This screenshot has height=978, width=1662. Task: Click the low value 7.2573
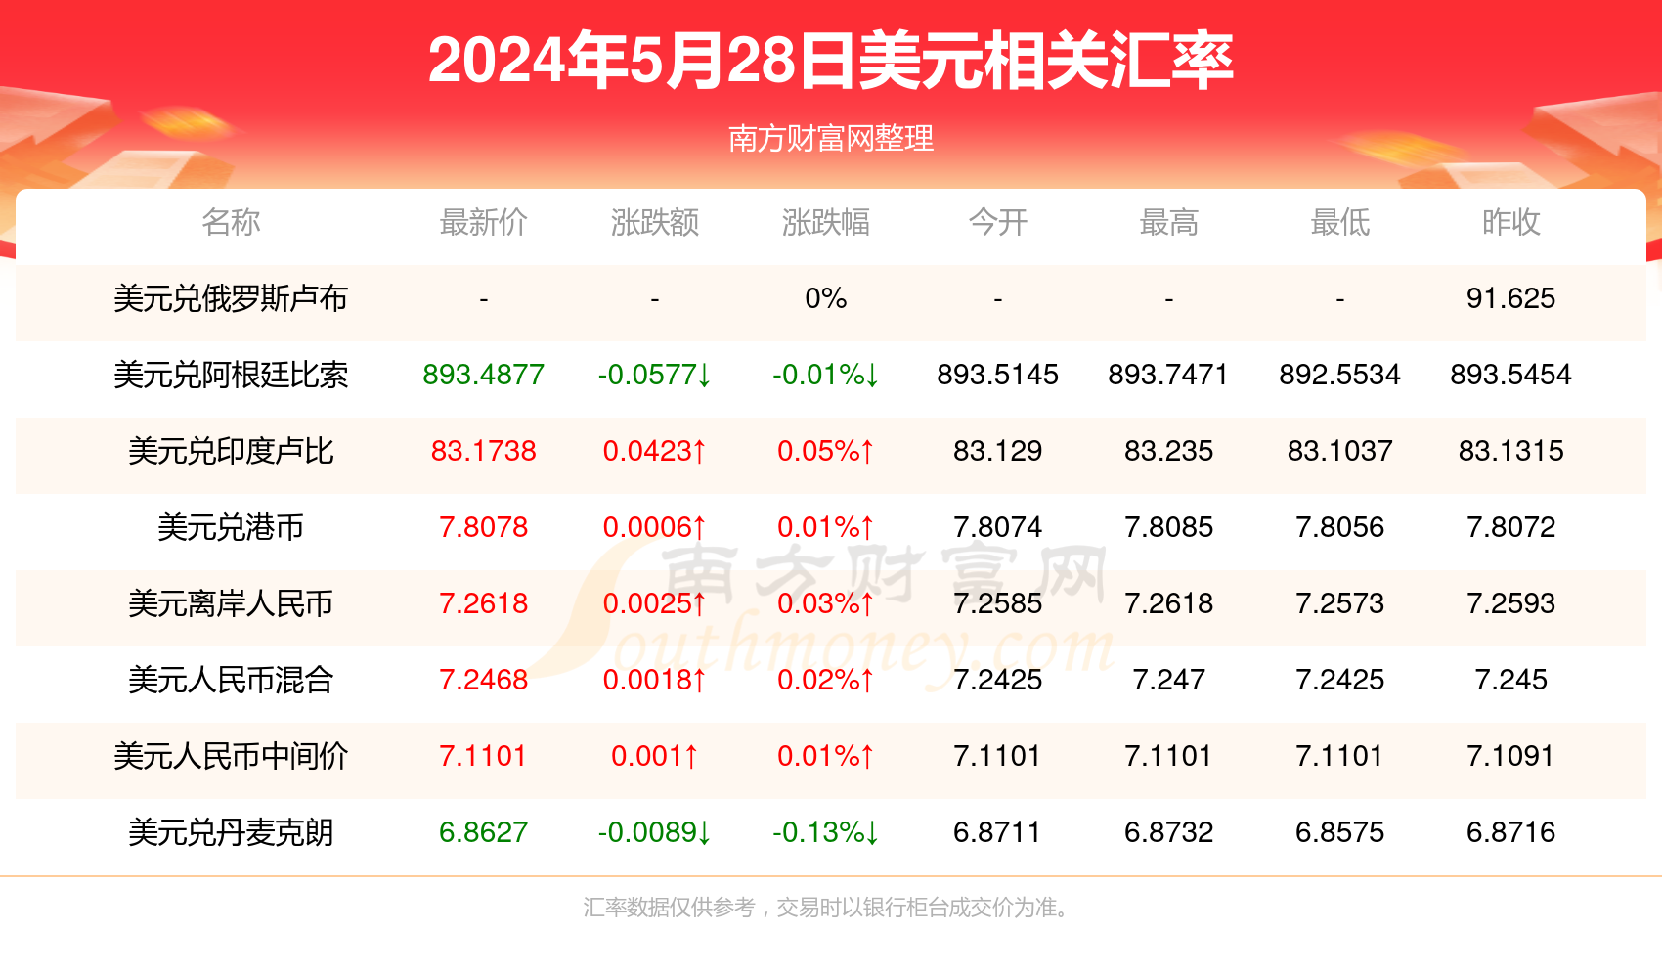[x=1339, y=603]
